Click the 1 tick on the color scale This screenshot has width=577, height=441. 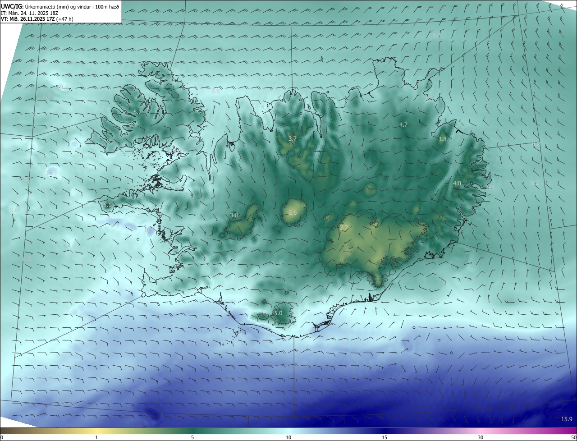[96, 437]
